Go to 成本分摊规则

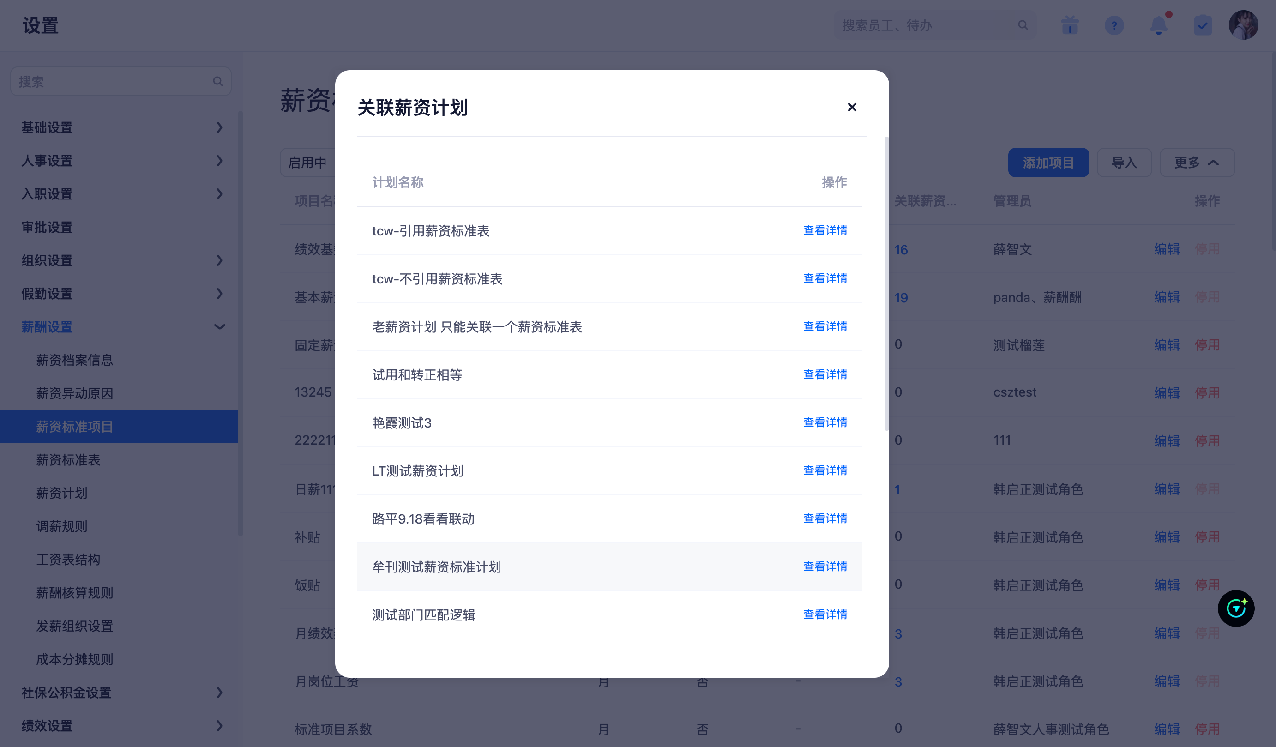click(x=74, y=659)
